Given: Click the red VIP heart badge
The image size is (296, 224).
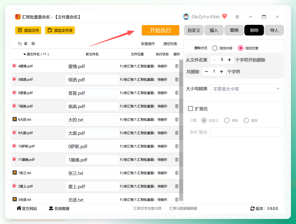Looking at the screenshot, I should pos(224,16).
